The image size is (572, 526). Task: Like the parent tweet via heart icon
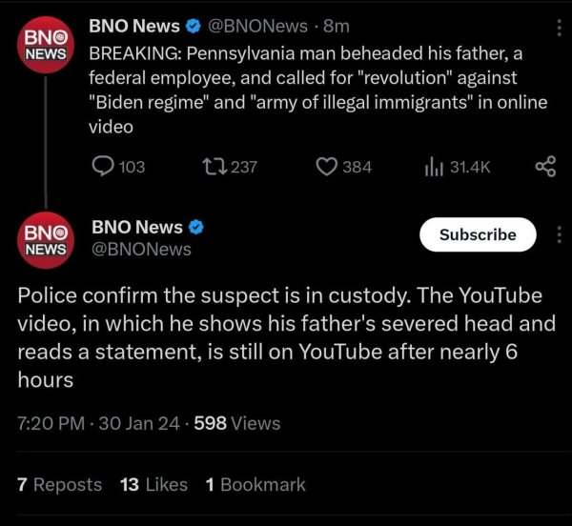pyautogui.click(x=326, y=167)
